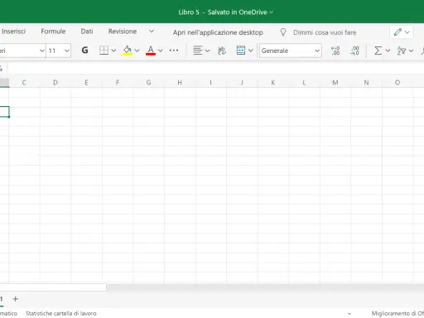Expand alignment options arrow
This screenshot has height=318, width=424.
point(207,51)
